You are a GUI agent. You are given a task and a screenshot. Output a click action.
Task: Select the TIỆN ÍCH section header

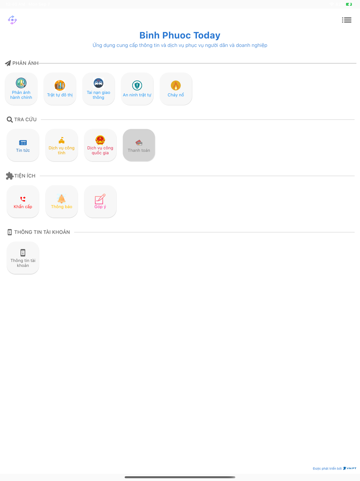(x=21, y=176)
